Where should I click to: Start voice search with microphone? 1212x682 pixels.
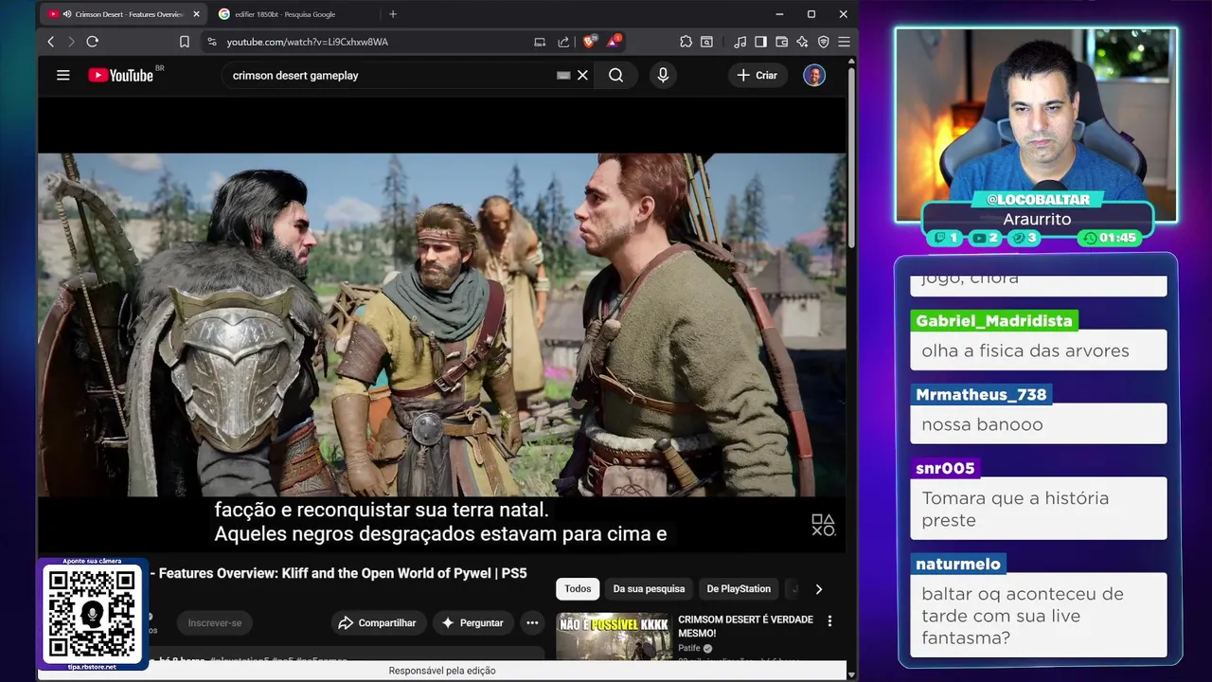click(x=663, y=75)
